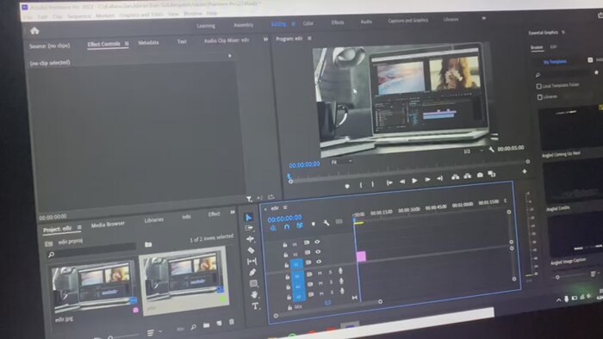This screenshot has width=603, height=339.
Task: Enable Libraries checkbox in Essential Graphics
Action: coord(540,97)
